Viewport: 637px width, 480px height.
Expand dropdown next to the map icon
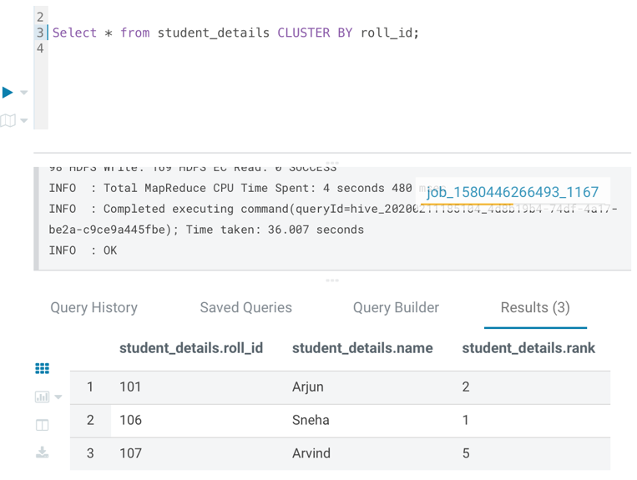24,120
